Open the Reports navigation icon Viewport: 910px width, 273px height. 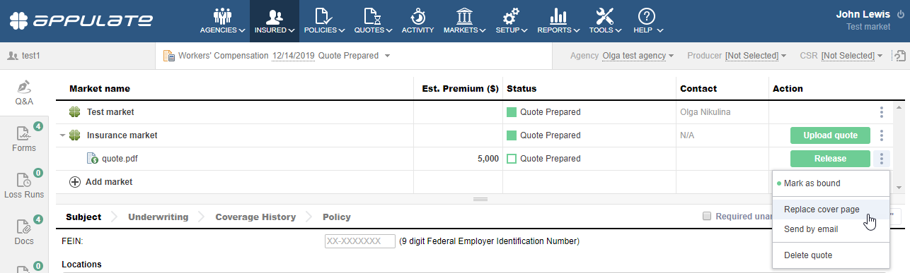(x=558, y=16)
